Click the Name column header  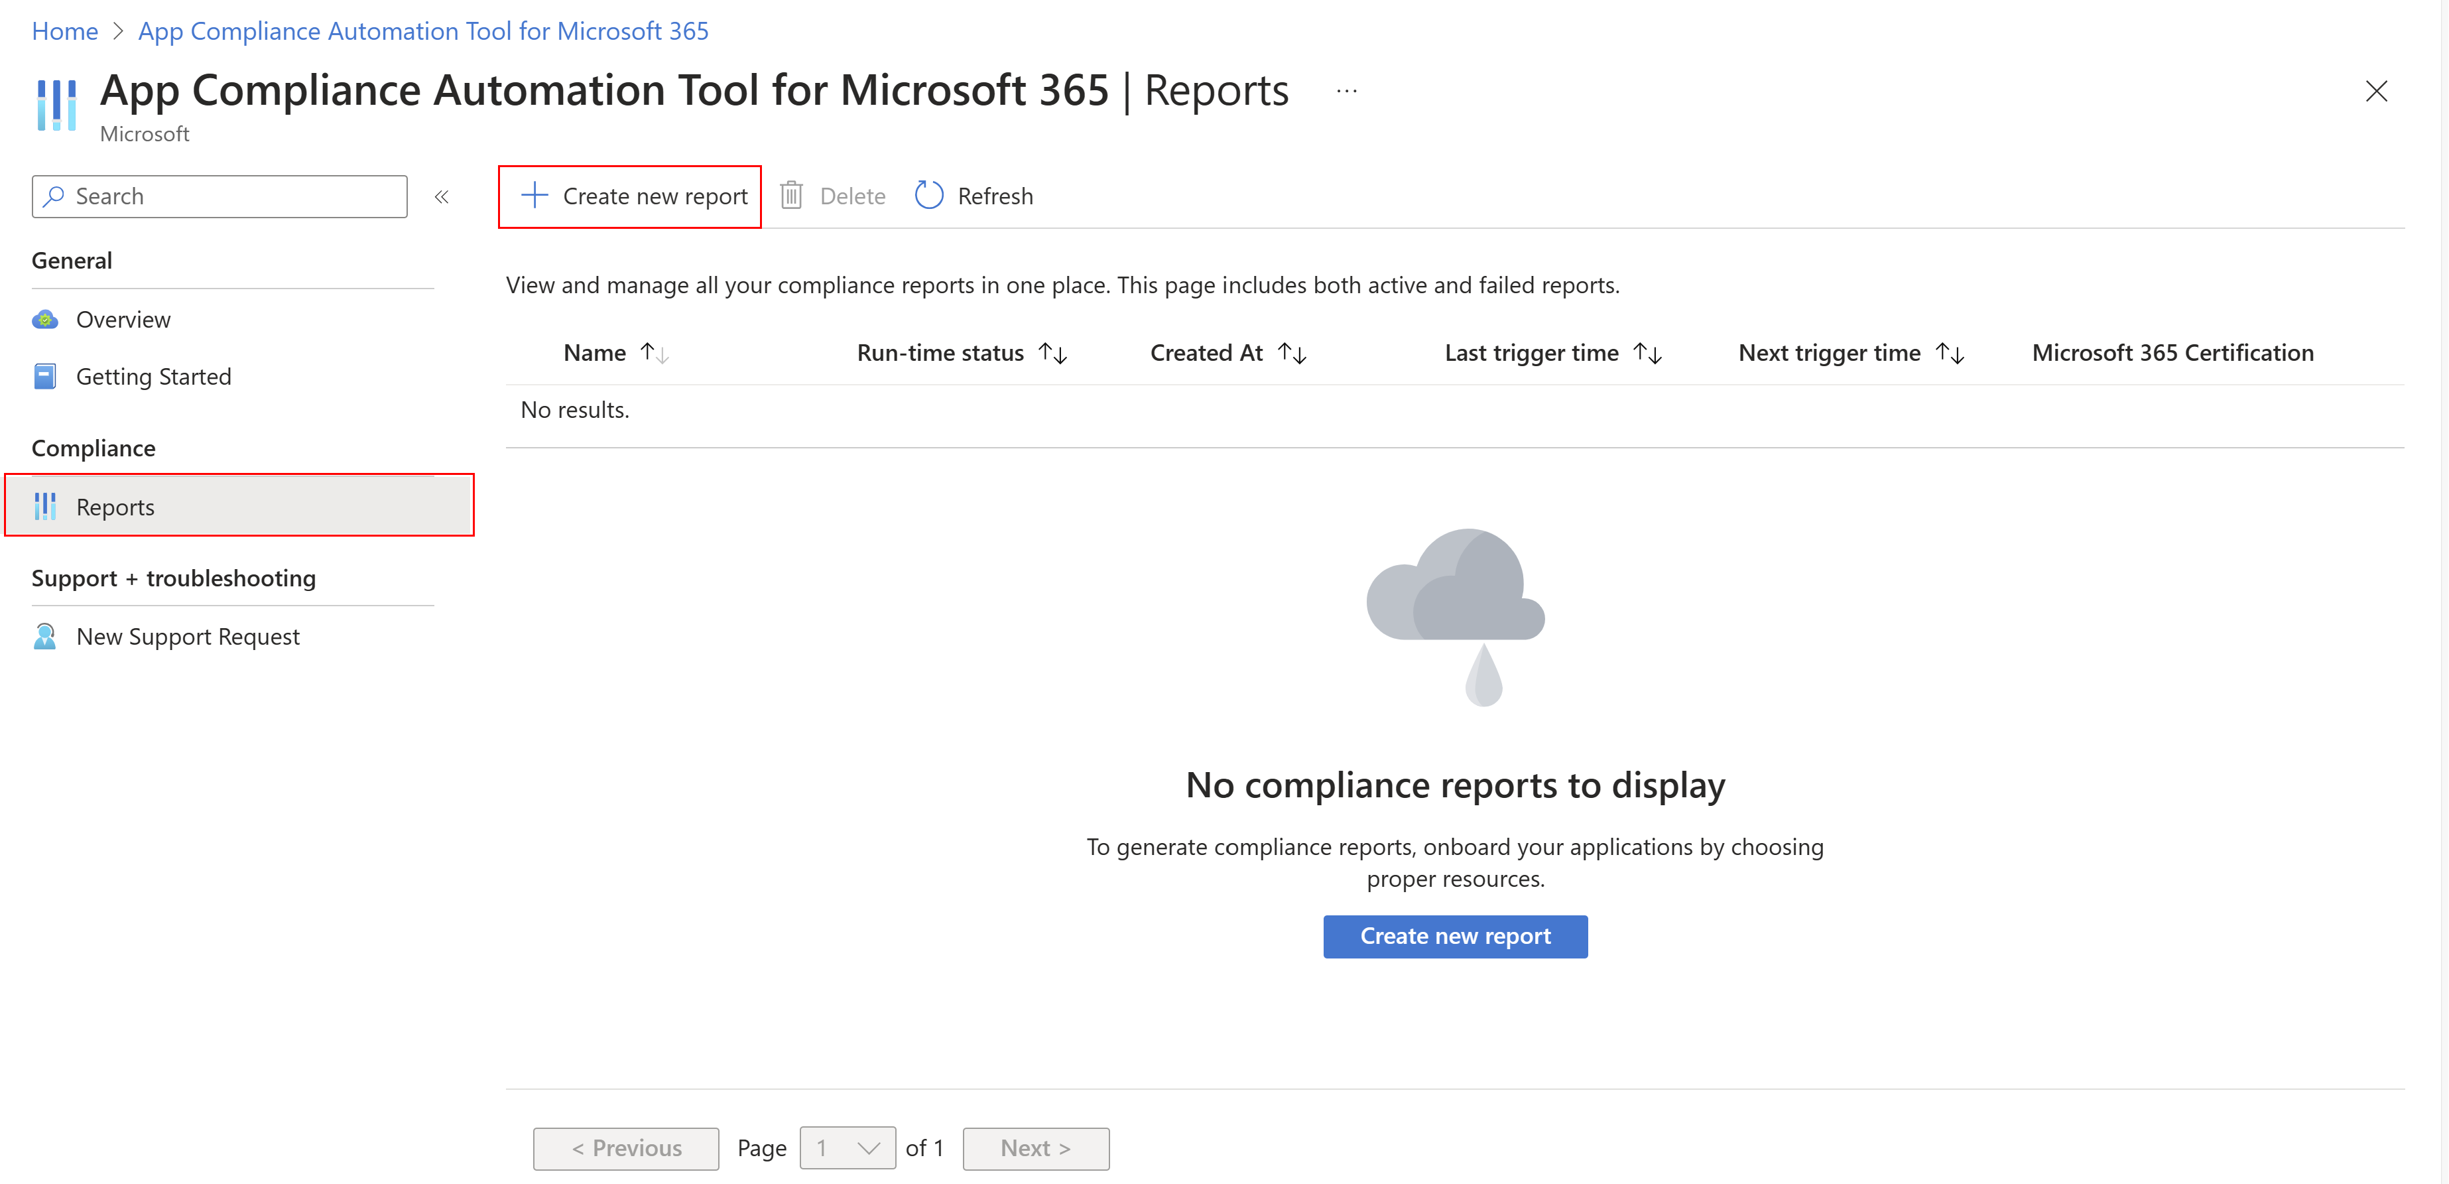click(594, 353)
